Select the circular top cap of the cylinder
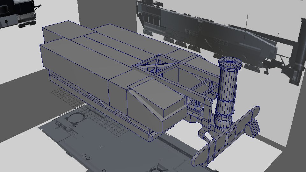306x172 pixels. pos(230,62)
